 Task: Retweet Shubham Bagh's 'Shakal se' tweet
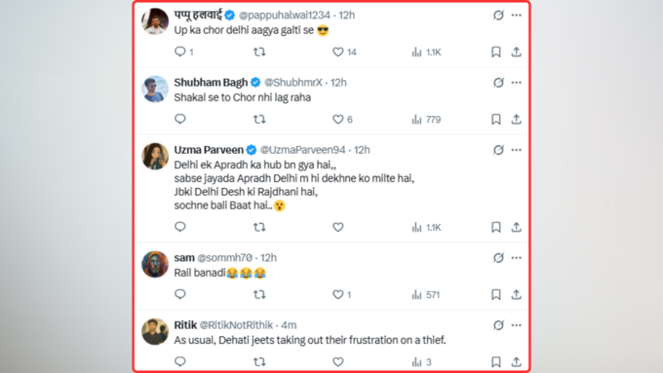pyautogui.click(x=259, y=119)
